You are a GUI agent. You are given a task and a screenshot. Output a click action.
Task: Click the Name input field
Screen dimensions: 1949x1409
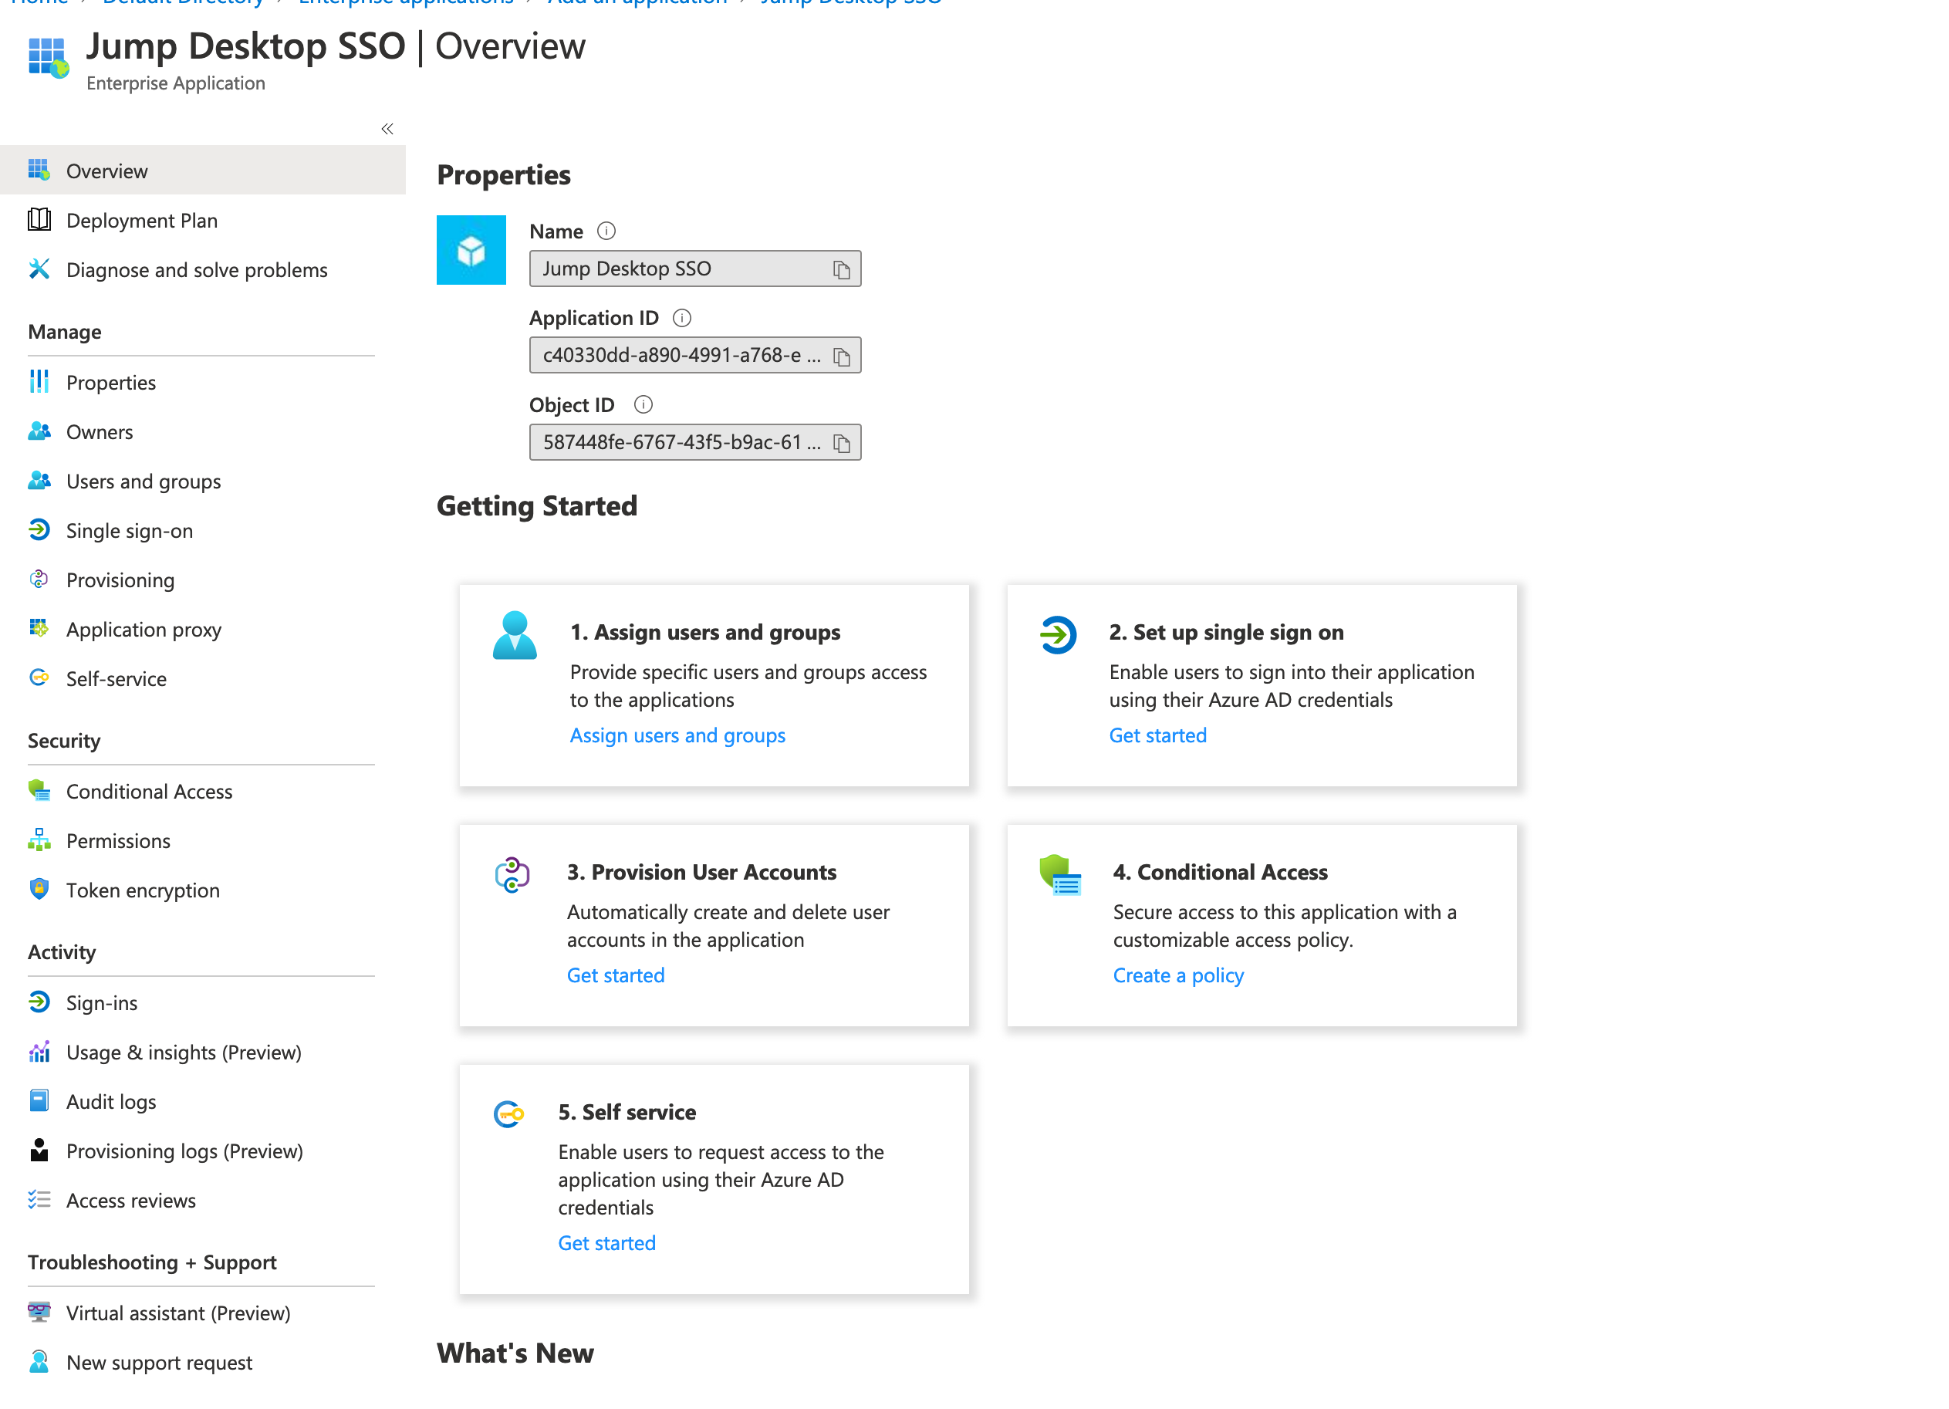pyautogui.click(x=695, y=269)
